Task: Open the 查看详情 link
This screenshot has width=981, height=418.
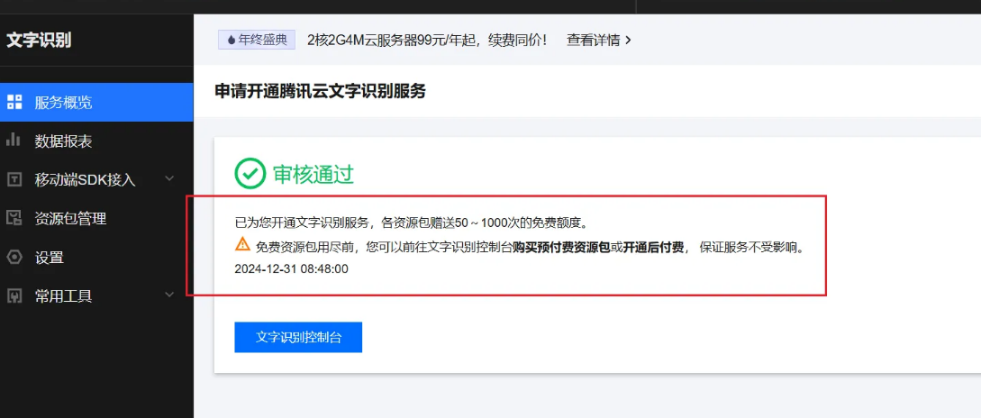Action: point(599,40)
